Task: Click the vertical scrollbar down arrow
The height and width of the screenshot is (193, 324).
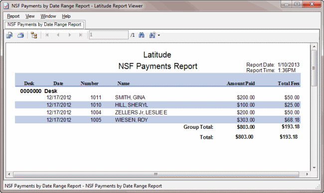Action: click(x=314, y=168)
